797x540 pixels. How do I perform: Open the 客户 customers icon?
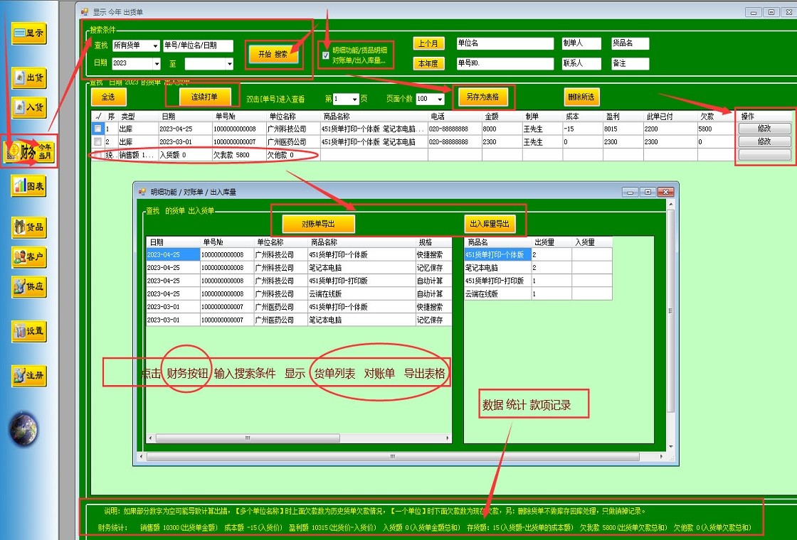(28, 257)
